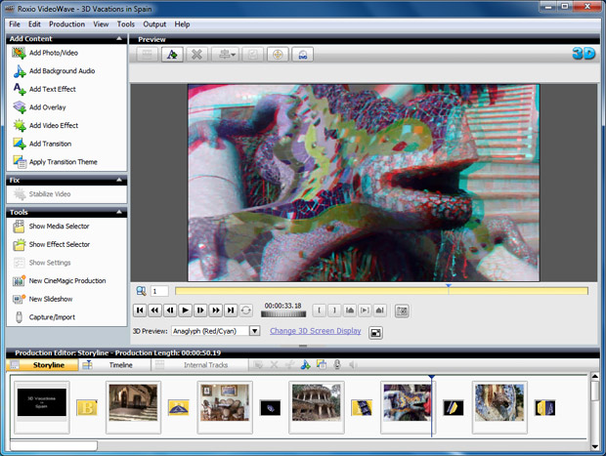The height and width of the screenshot is (456, 606).
Task: Click the Add Overlay option
Action: [48, 107]
